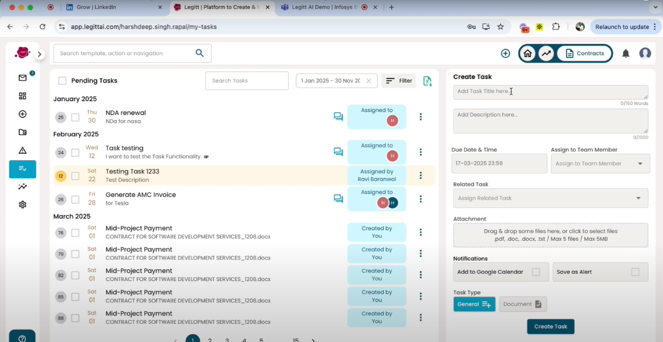This screenshot has width=663, height=342.
Task: Go to the Home icon tab
Action: pos(527,54)
